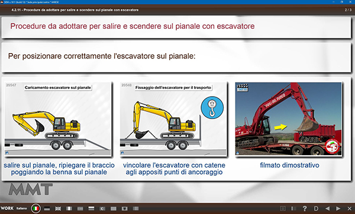The width and height of the screenshot is (355, 214).
Task: Click the D icon in bottom toolbar
Action: pyautogui.click(x=316, y=208)
